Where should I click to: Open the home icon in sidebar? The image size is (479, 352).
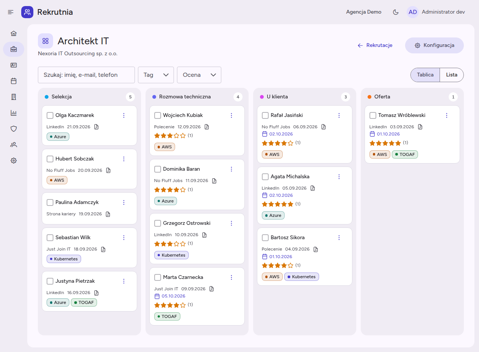click(x=14, y=33)
